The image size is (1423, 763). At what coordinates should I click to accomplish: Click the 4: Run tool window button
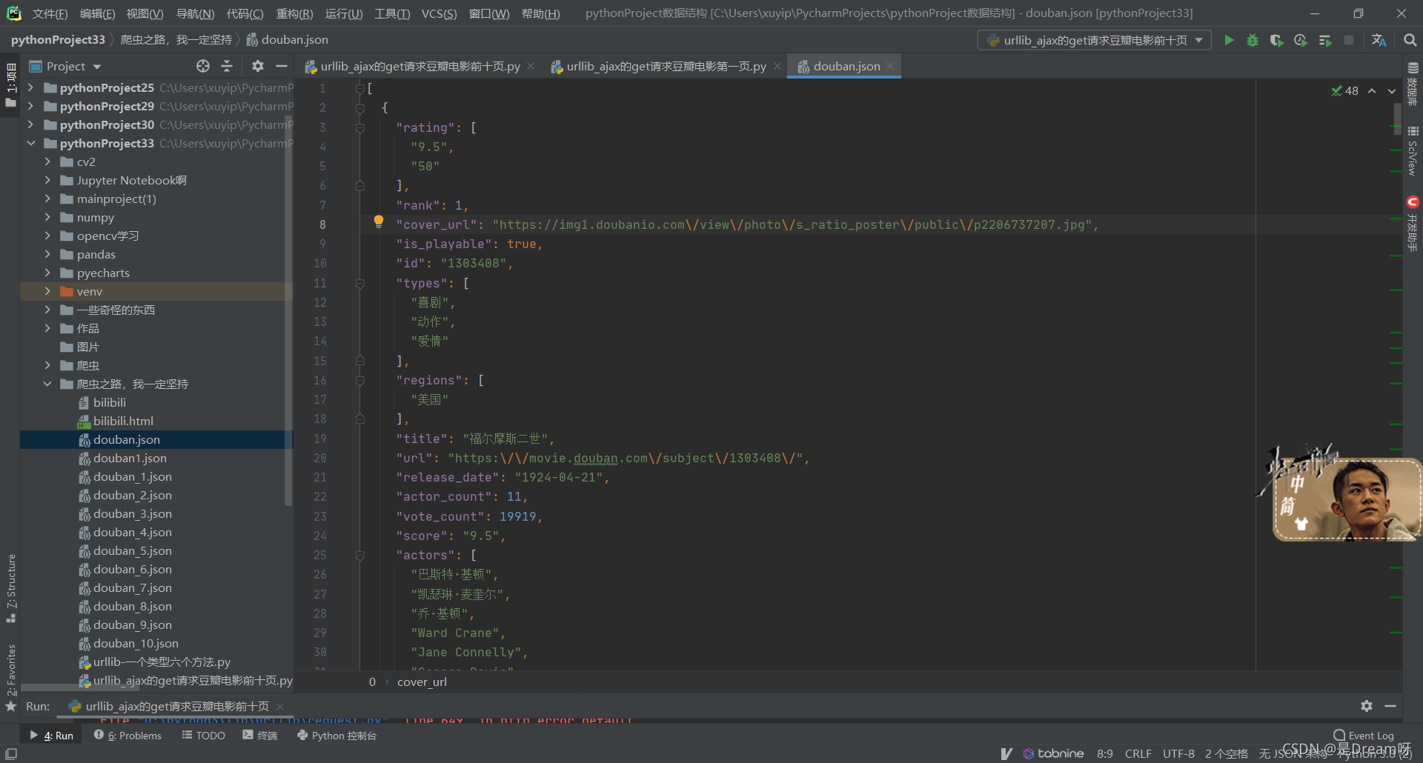click(52, 736)
